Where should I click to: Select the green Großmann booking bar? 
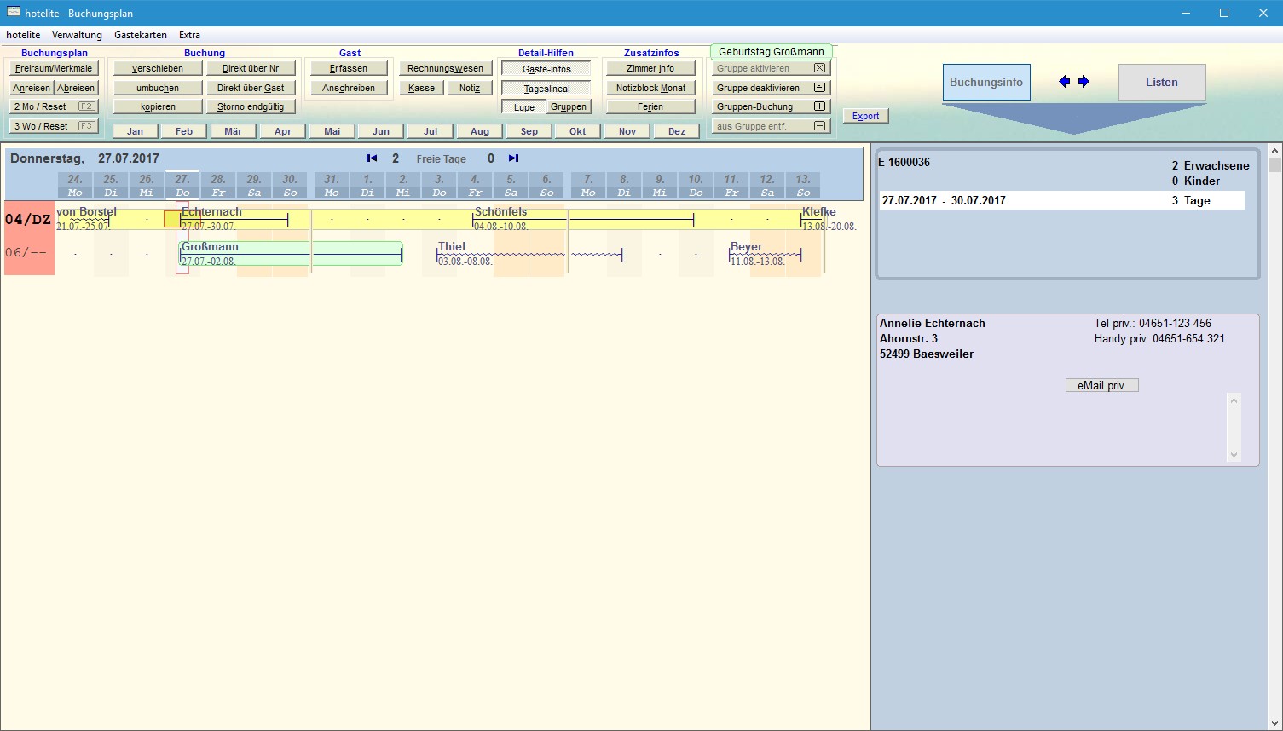click(290, 254)
